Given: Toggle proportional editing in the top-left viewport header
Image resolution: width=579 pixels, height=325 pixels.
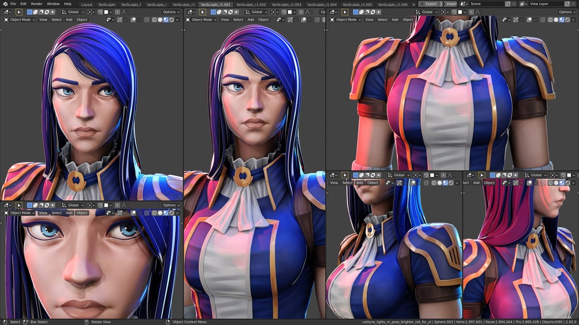Looking at the screenshot, I should [x=118, y=12].
